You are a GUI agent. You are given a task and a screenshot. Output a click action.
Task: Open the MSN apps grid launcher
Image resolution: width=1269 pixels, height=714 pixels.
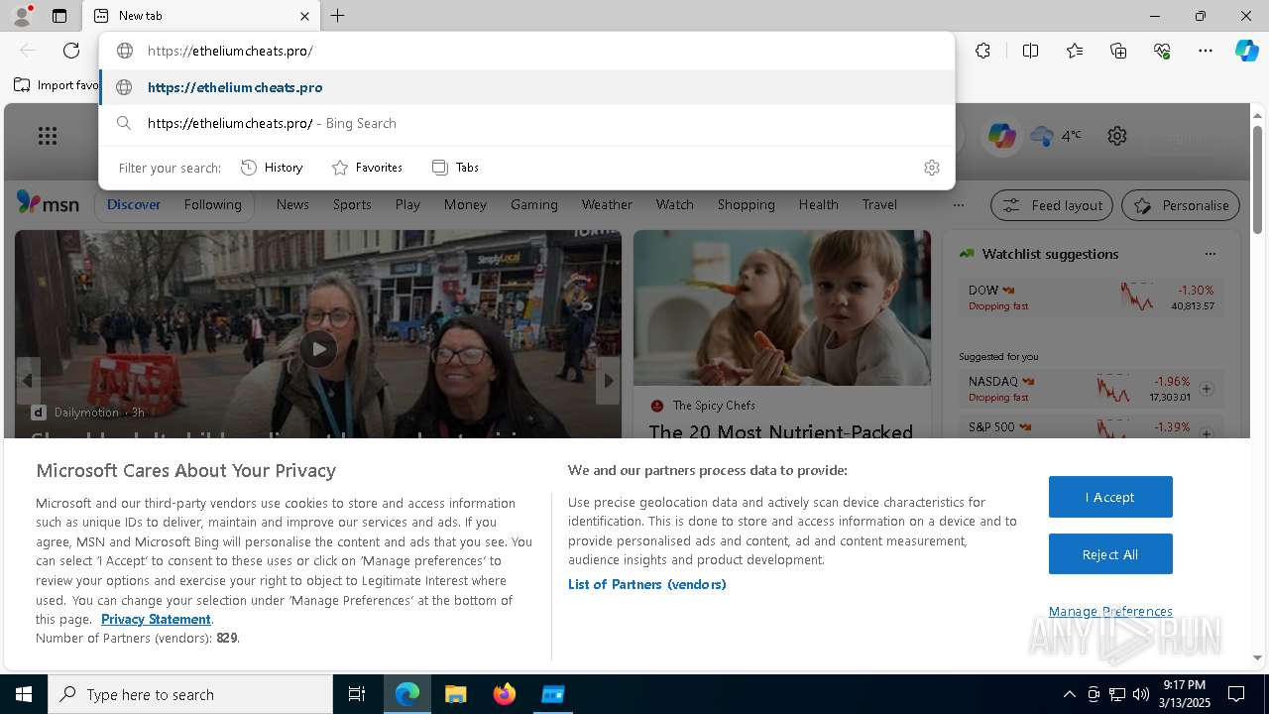pyautogui.click(x=48, y=136)
